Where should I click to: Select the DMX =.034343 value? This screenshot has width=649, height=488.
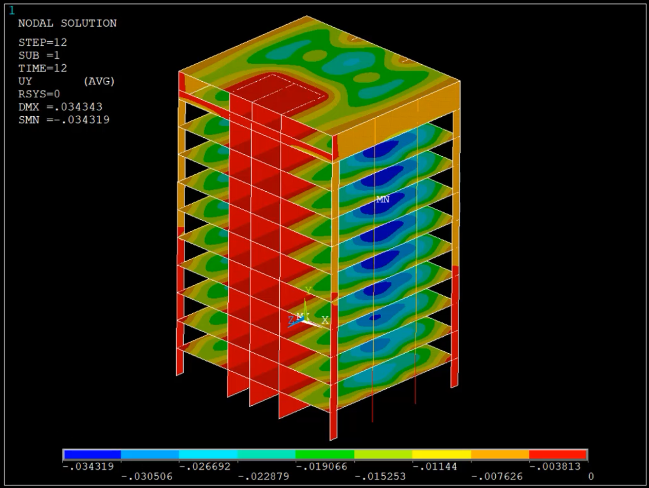point(61,107)
